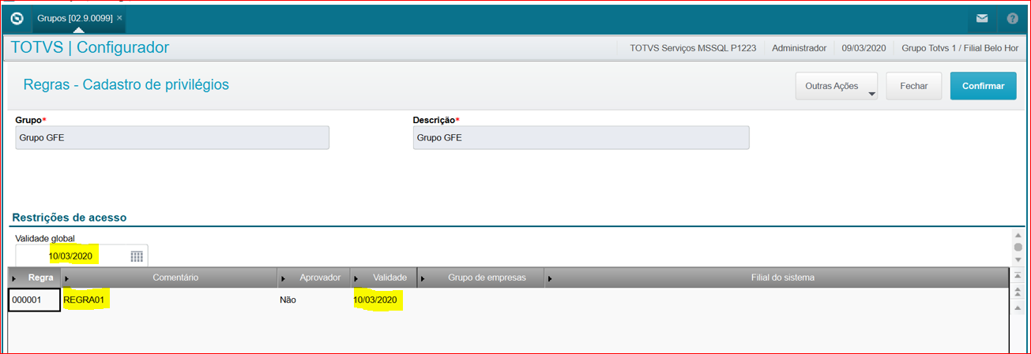Click the Fechar button
The image size is (1031, 354).
point(914,86)
